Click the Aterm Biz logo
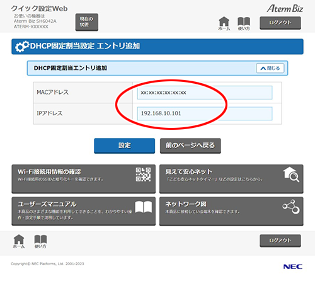Image resolution: width=315 pixels, height=281 pixels. 285,9
